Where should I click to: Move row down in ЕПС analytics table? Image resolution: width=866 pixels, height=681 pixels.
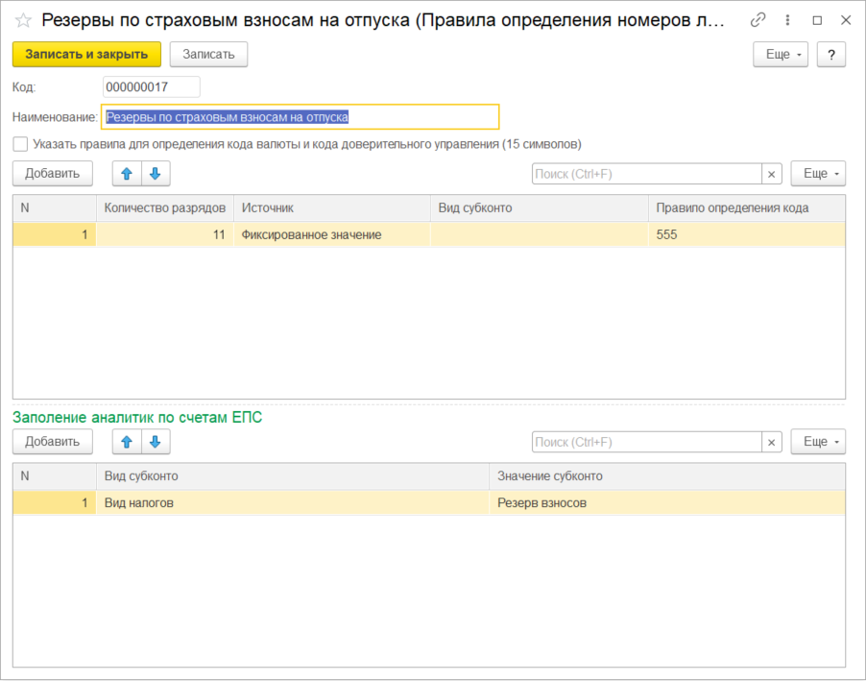click(x=156, y=442)
